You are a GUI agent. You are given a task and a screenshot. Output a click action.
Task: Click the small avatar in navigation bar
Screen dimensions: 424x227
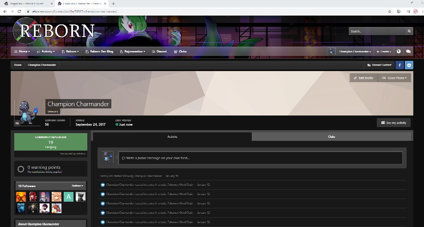coord(331,52)
